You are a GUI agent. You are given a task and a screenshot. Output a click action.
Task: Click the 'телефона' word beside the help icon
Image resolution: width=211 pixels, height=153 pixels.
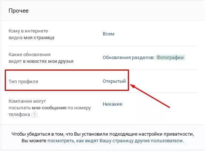[x=19, y=115]
